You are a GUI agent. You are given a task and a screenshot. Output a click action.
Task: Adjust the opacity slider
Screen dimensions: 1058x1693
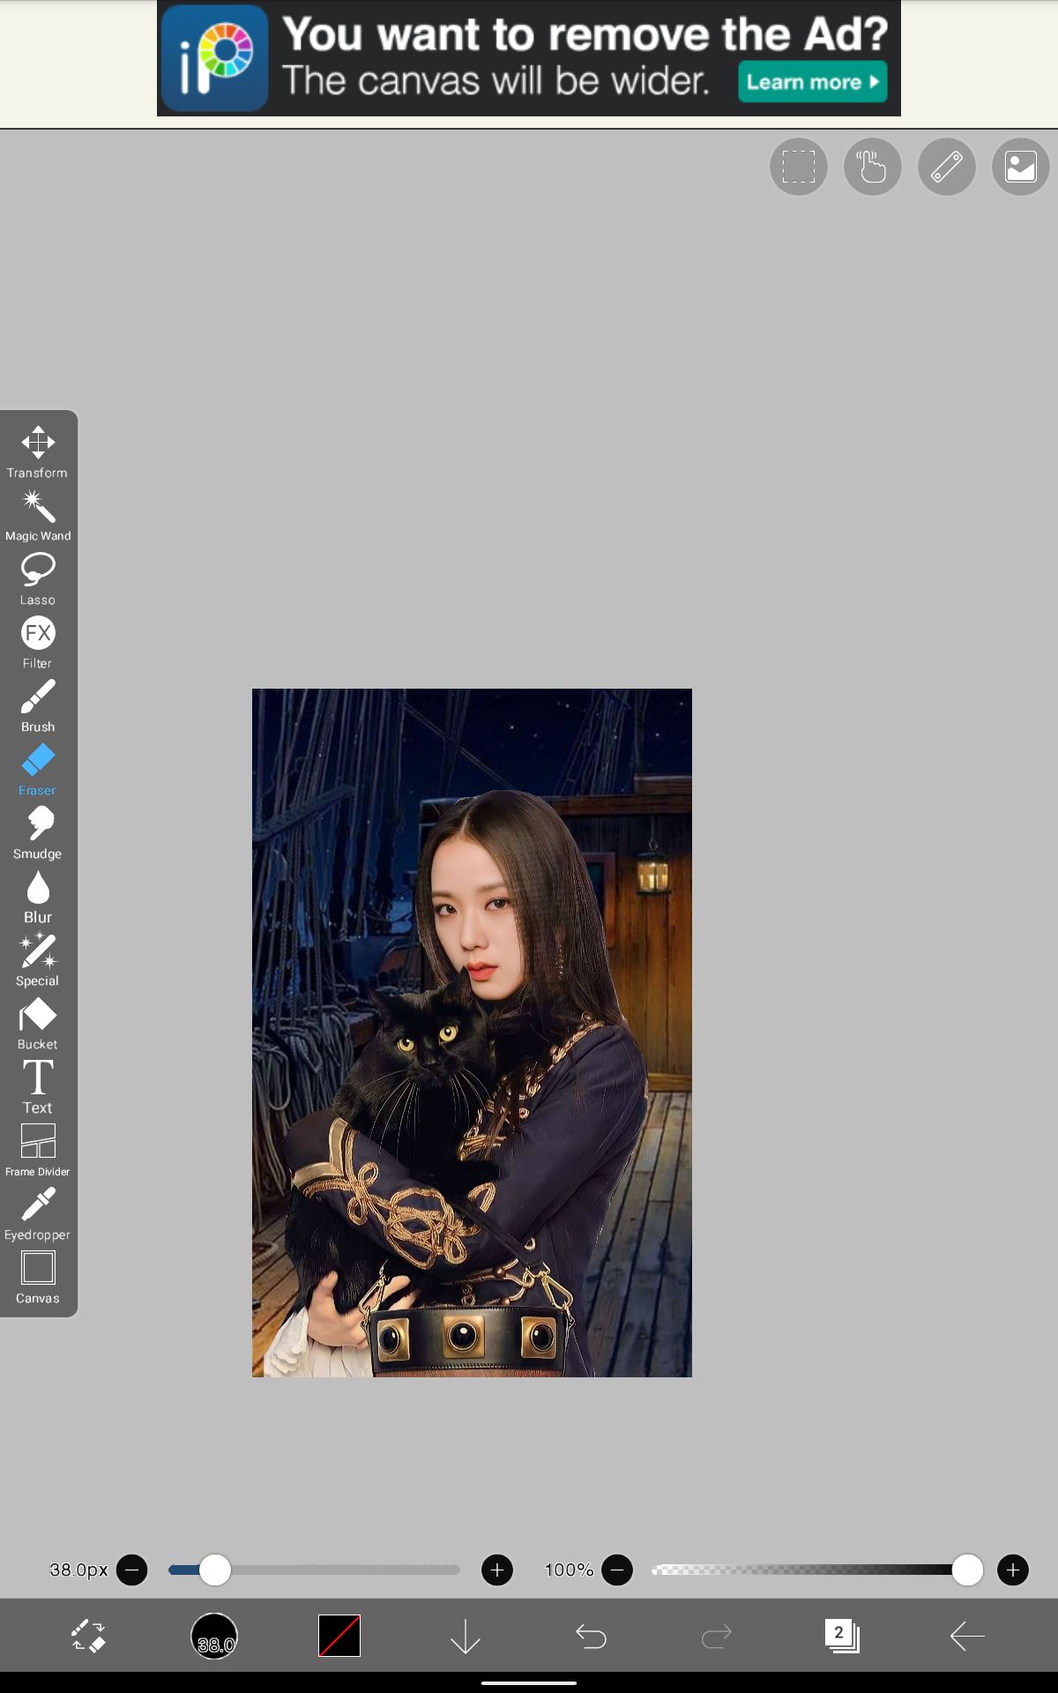point(816,1570)
